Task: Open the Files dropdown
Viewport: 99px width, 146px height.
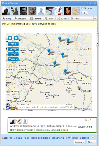Action: click(91, 142)
